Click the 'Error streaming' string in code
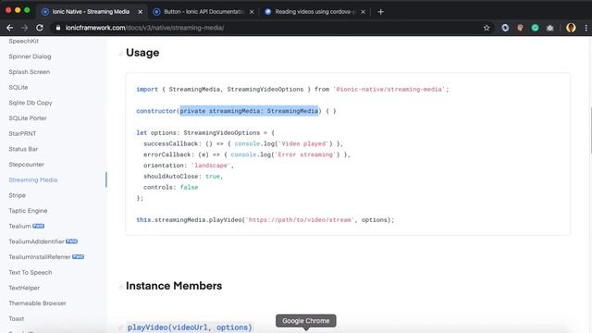The image size is (592, 333). pyautogui.click(x=305, y=154)
